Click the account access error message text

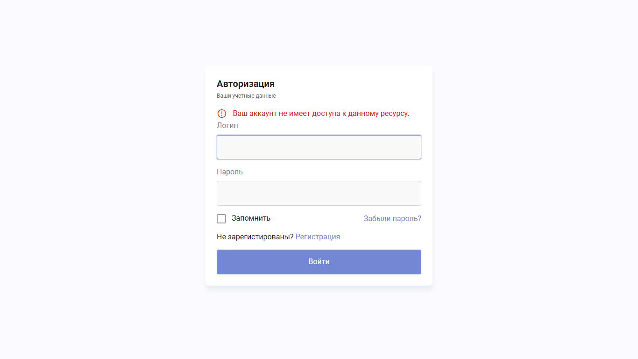pyautogui.click(x=321, y=114)
